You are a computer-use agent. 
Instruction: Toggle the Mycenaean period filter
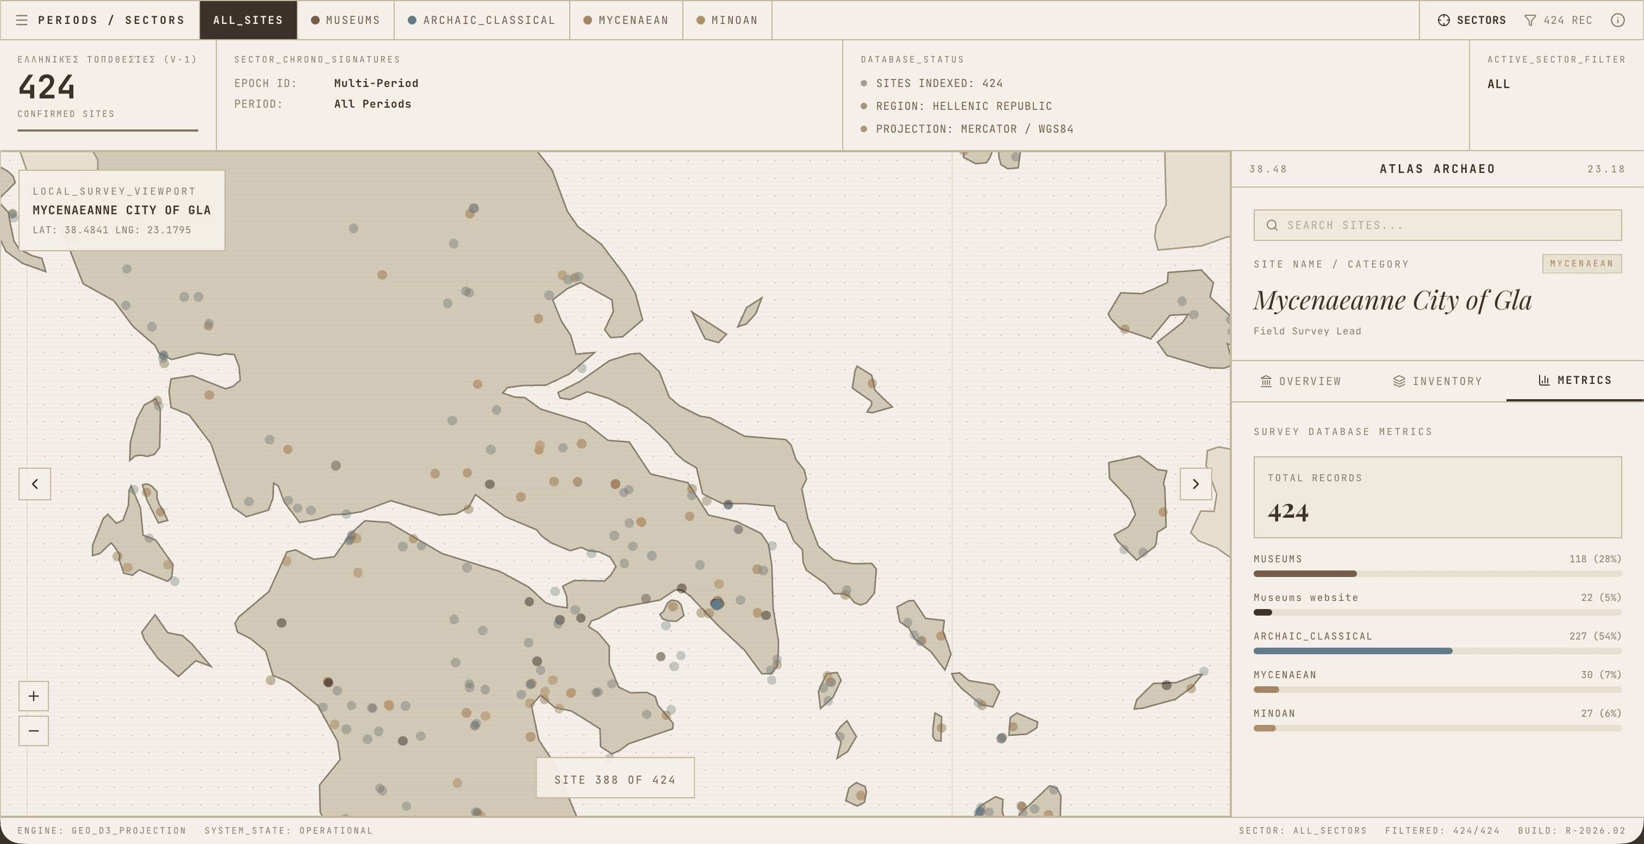pos(626,20)
